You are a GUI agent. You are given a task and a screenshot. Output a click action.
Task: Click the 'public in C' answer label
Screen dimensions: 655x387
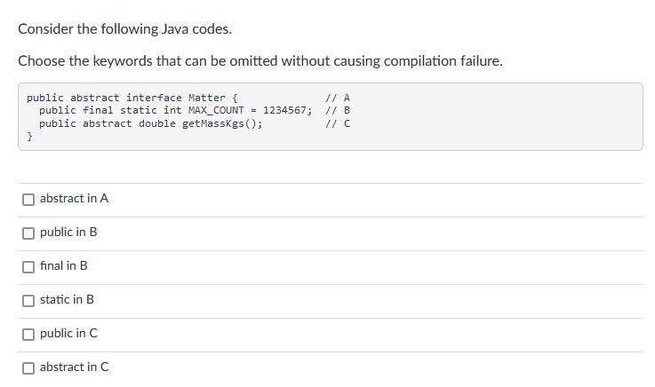68,334
